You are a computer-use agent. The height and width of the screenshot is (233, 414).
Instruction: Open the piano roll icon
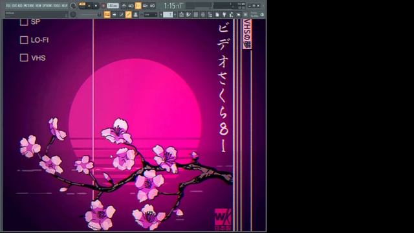tap(188, 14)
